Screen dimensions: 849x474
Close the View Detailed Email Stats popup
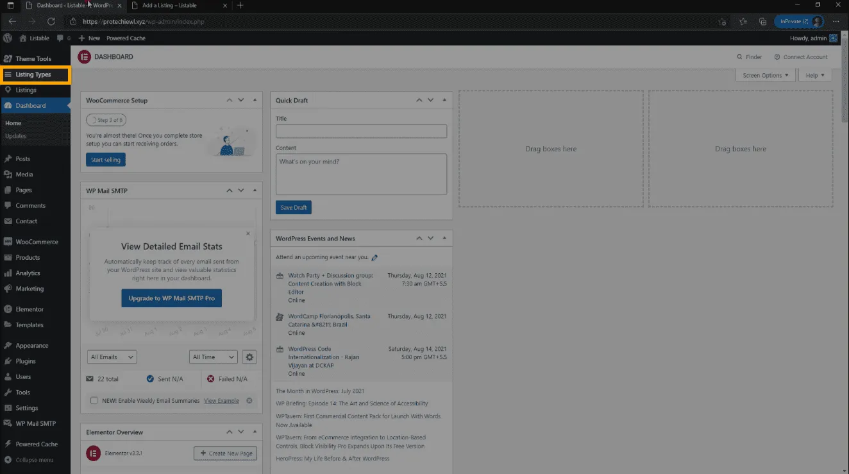tap(248, 233)
